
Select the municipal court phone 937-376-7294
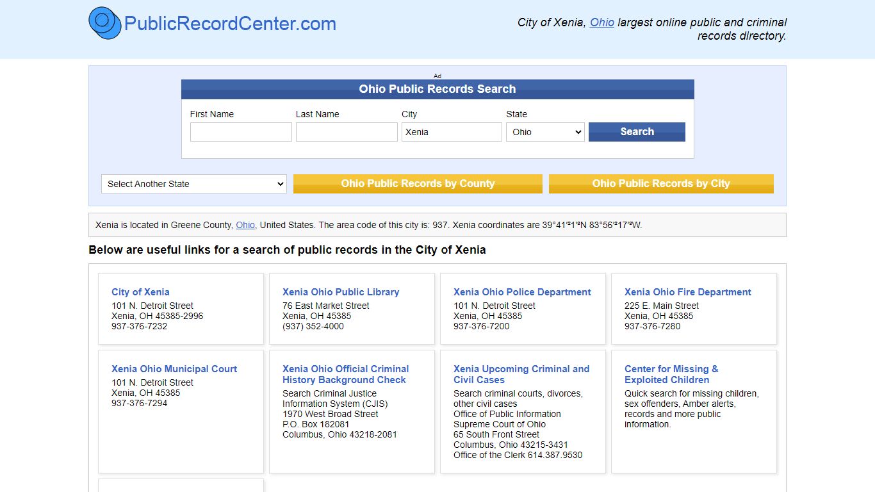point(140,403)
